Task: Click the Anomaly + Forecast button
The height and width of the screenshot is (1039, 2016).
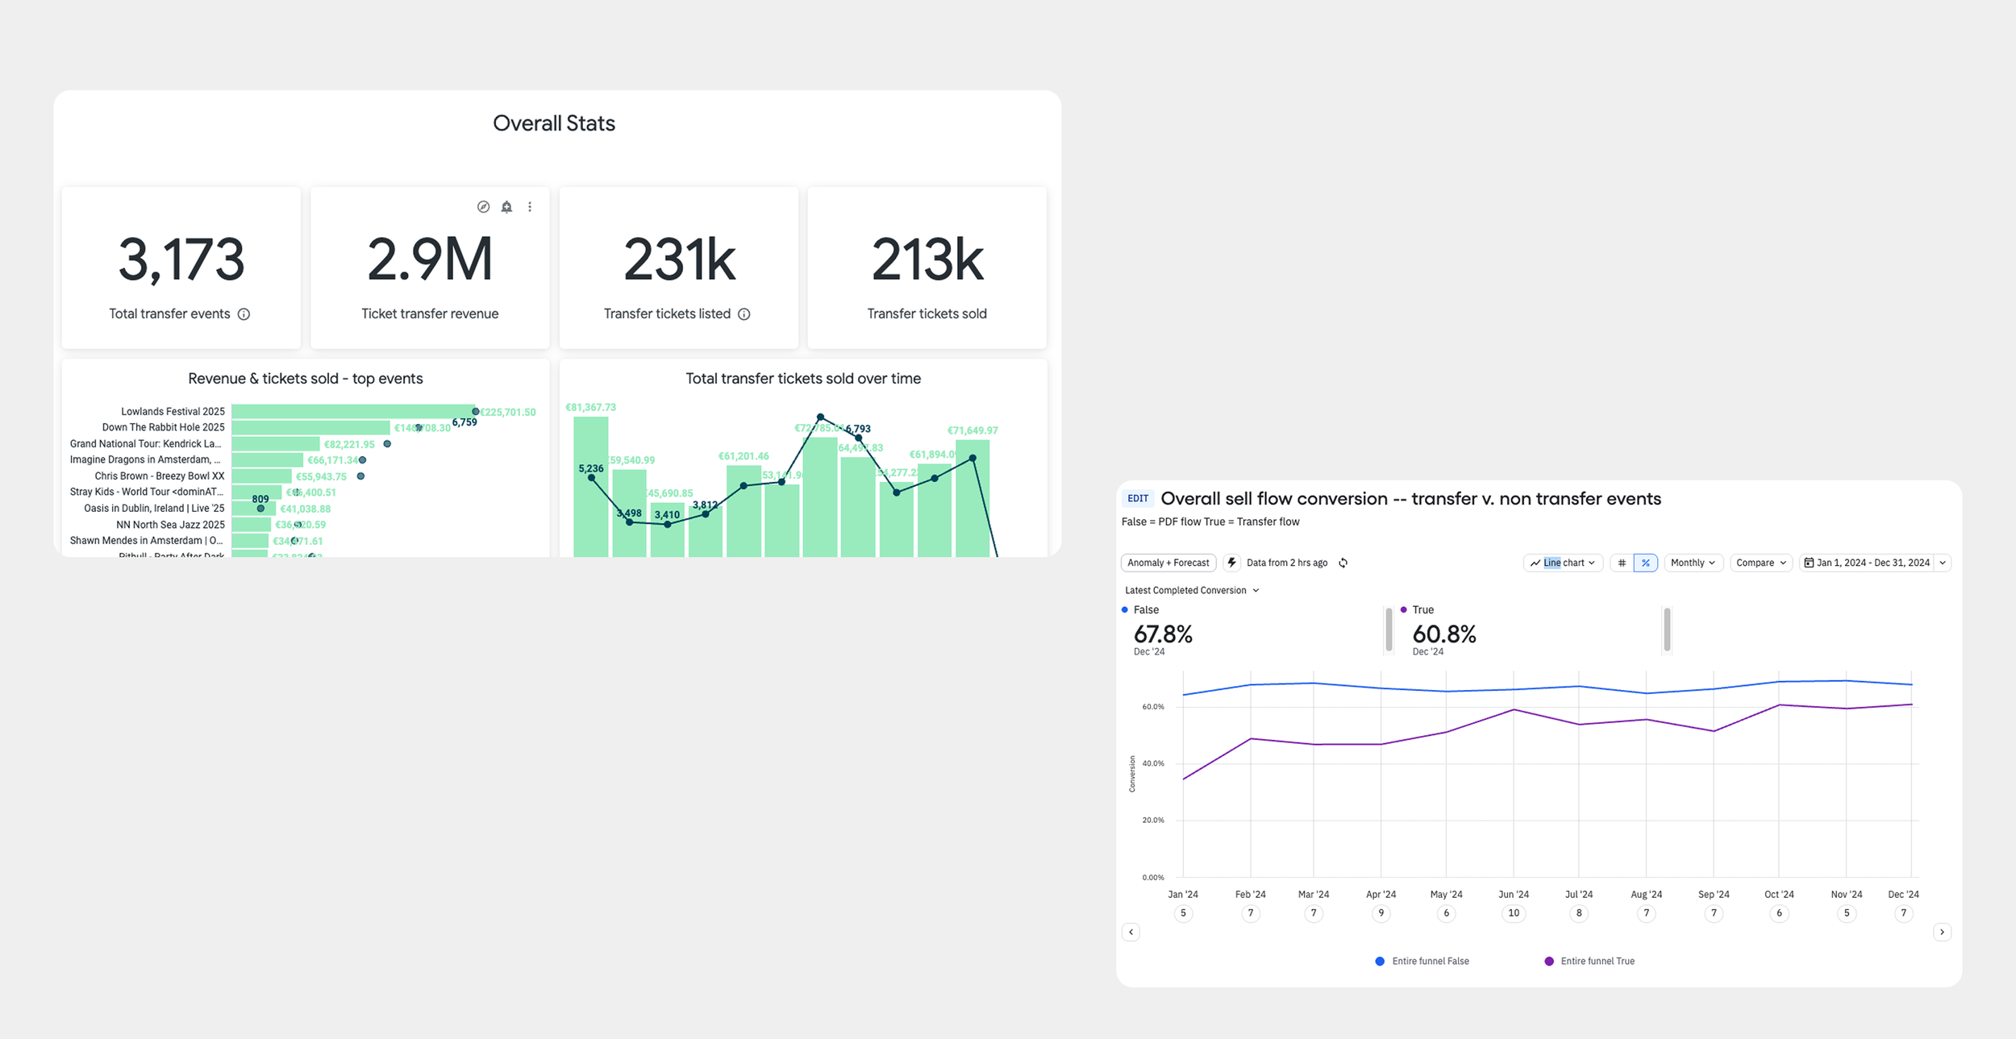Action: point(1168,563)
